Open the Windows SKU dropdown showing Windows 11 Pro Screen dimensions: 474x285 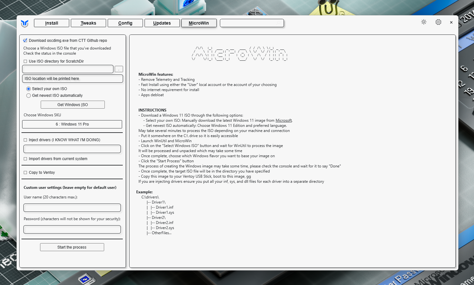coord(72,124)
